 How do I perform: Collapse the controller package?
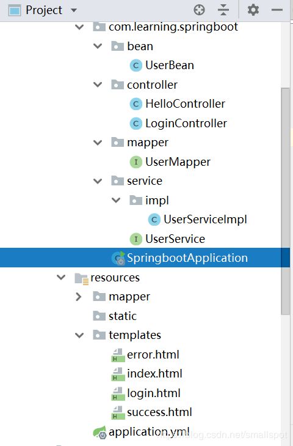98,84
